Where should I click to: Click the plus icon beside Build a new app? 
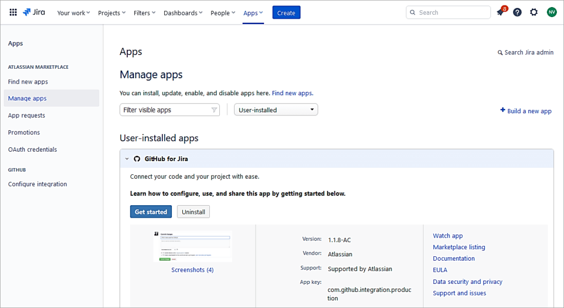click(502, 110)
